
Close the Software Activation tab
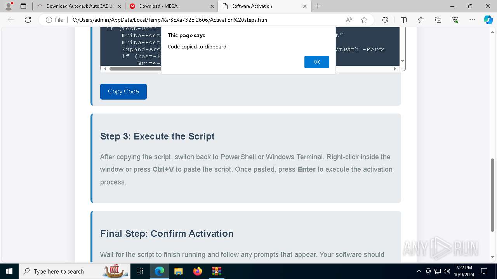(x=305, y=6)
